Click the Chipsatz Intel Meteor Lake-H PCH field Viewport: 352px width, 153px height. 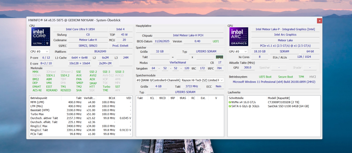(188, 35)
